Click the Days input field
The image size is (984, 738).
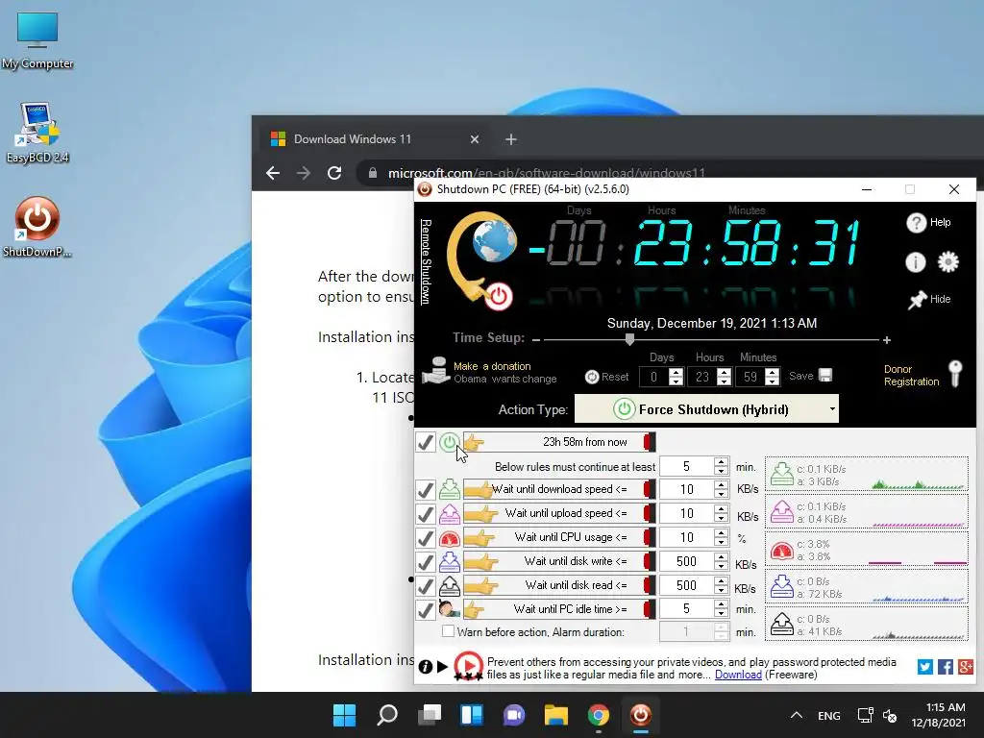pyautogui.click(x=653, y=377)
